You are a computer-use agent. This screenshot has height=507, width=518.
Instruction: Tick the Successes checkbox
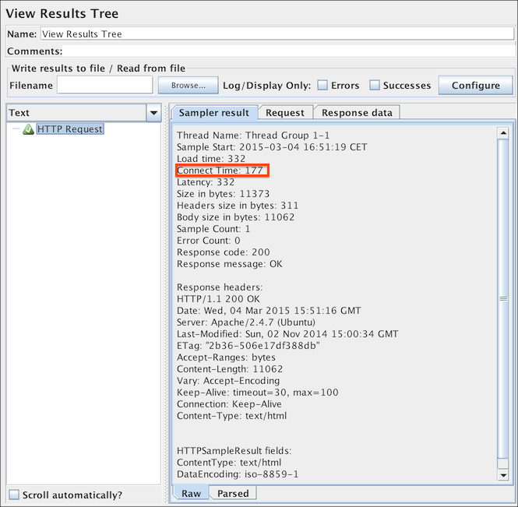375,85
